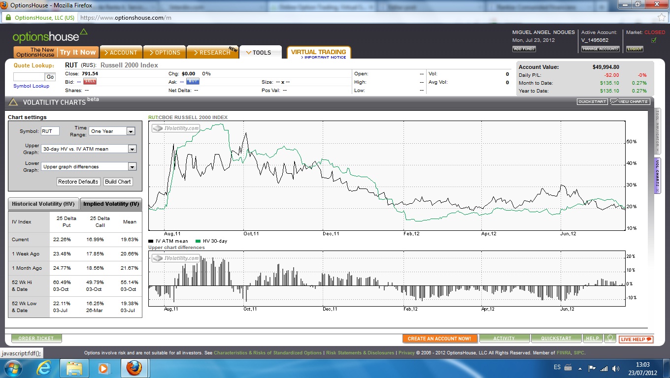Switch to Historical Volatility (HV) tab
Screen dimensions: 670x378
[43, 204]
